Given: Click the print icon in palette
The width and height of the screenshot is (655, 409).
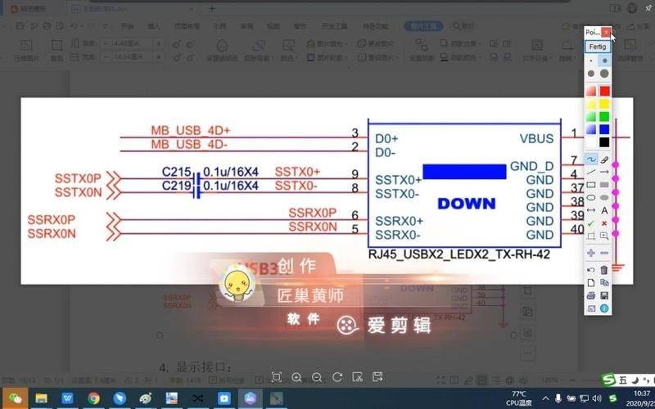Looking at the screenshot, I should pos(590,295).
